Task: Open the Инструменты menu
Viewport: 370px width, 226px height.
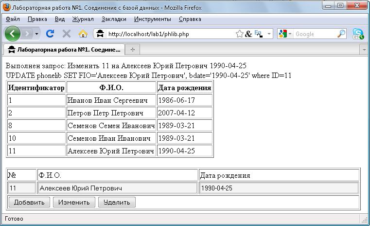Action: click(153, 19)
